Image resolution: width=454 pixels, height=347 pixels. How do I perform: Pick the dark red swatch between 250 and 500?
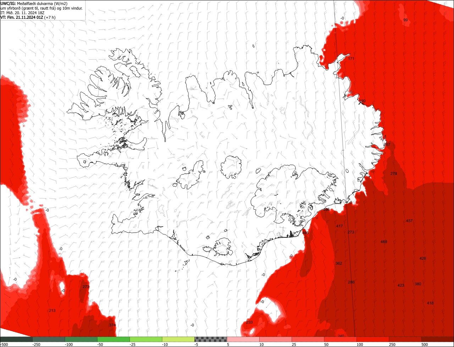[x=405, y=339]
